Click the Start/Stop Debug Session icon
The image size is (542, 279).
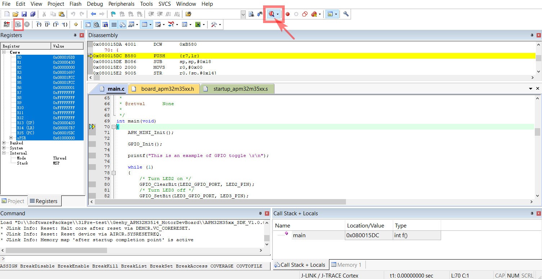click(272, 14)
